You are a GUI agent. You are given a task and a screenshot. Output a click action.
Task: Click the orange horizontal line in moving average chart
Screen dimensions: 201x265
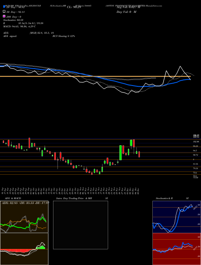click(x=95, y=76)
